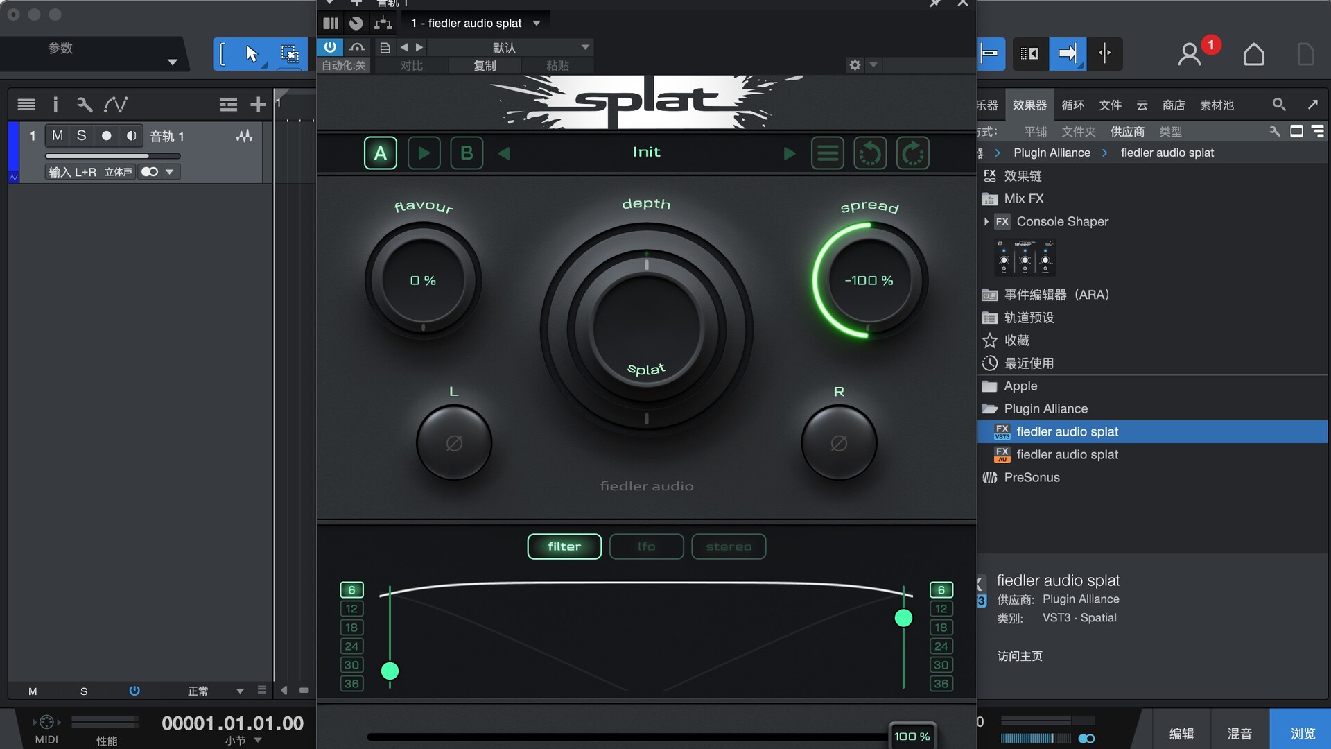Screen dimensions: 1331x749
Task: Go to the next splat preset
Action: click(789, 153)
